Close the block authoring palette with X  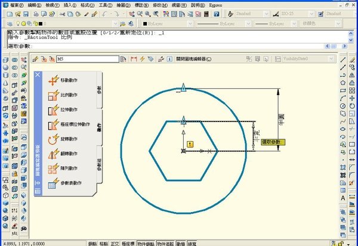tap(38, 75)
